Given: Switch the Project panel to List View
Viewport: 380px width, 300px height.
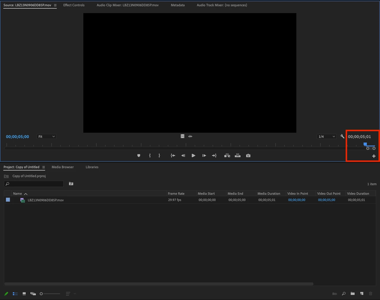Looking at the screenshot, I should click(15, 294).
